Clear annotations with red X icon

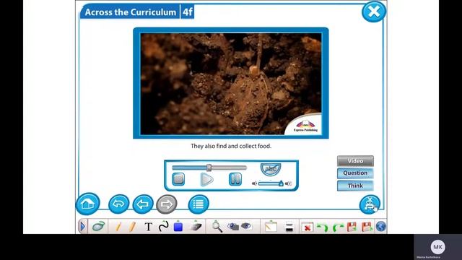point(307,227)
